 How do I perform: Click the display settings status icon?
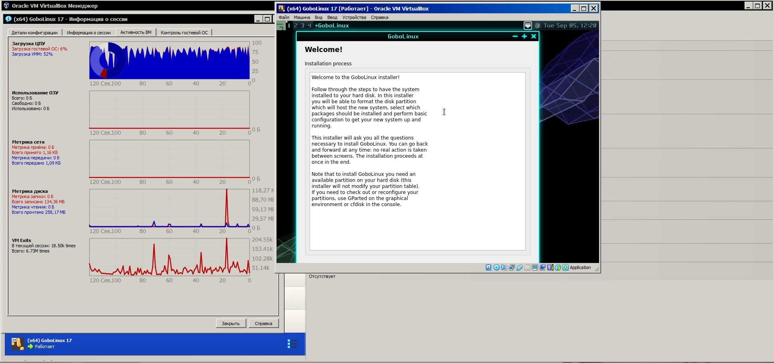tap(535, 267)
